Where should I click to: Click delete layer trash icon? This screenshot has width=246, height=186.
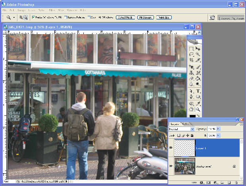click(236, 182)
